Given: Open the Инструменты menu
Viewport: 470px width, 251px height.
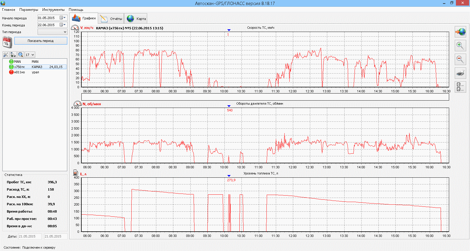Looking at the screenshot, I should pos(53,10).
